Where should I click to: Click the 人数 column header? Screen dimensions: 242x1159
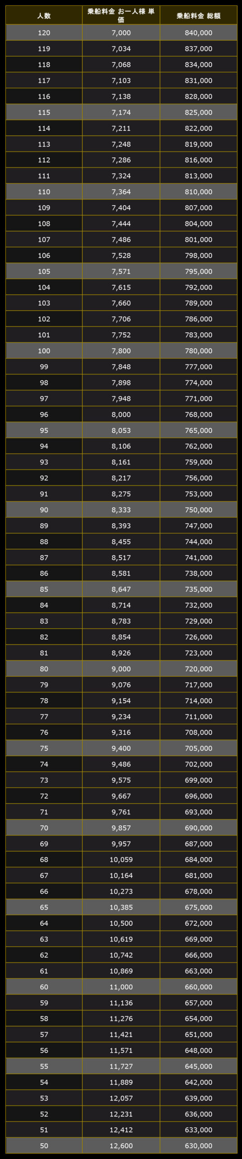coord(44,15)
